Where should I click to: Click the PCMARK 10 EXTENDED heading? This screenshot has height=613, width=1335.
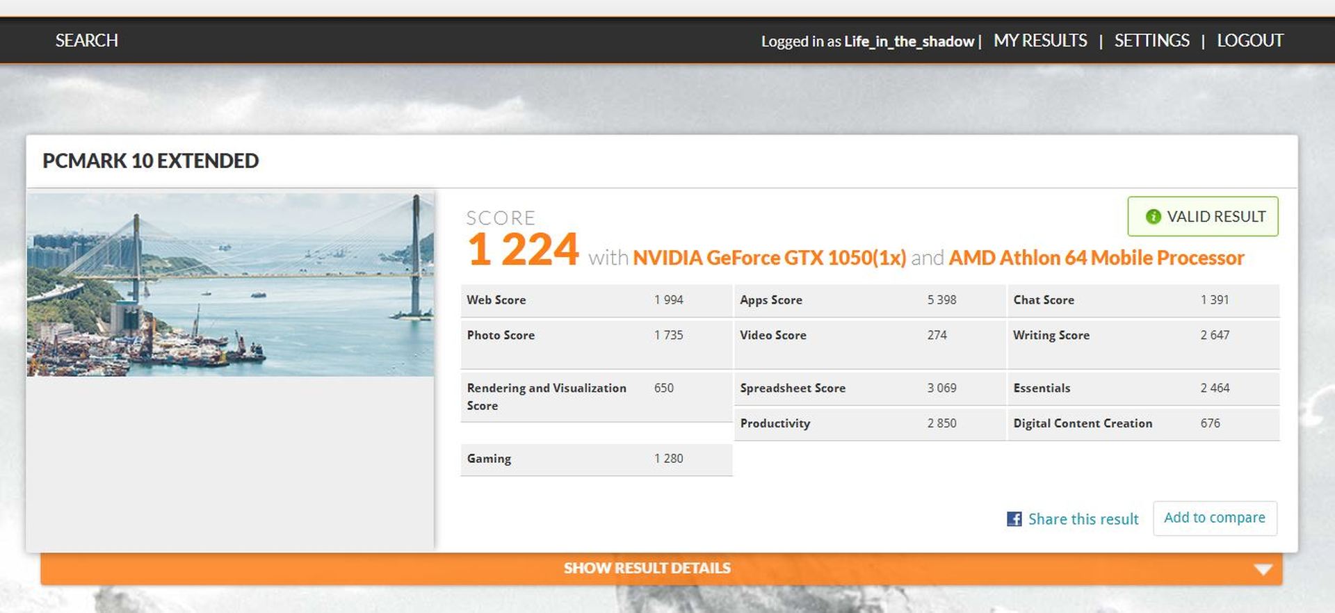coord(151,161)
